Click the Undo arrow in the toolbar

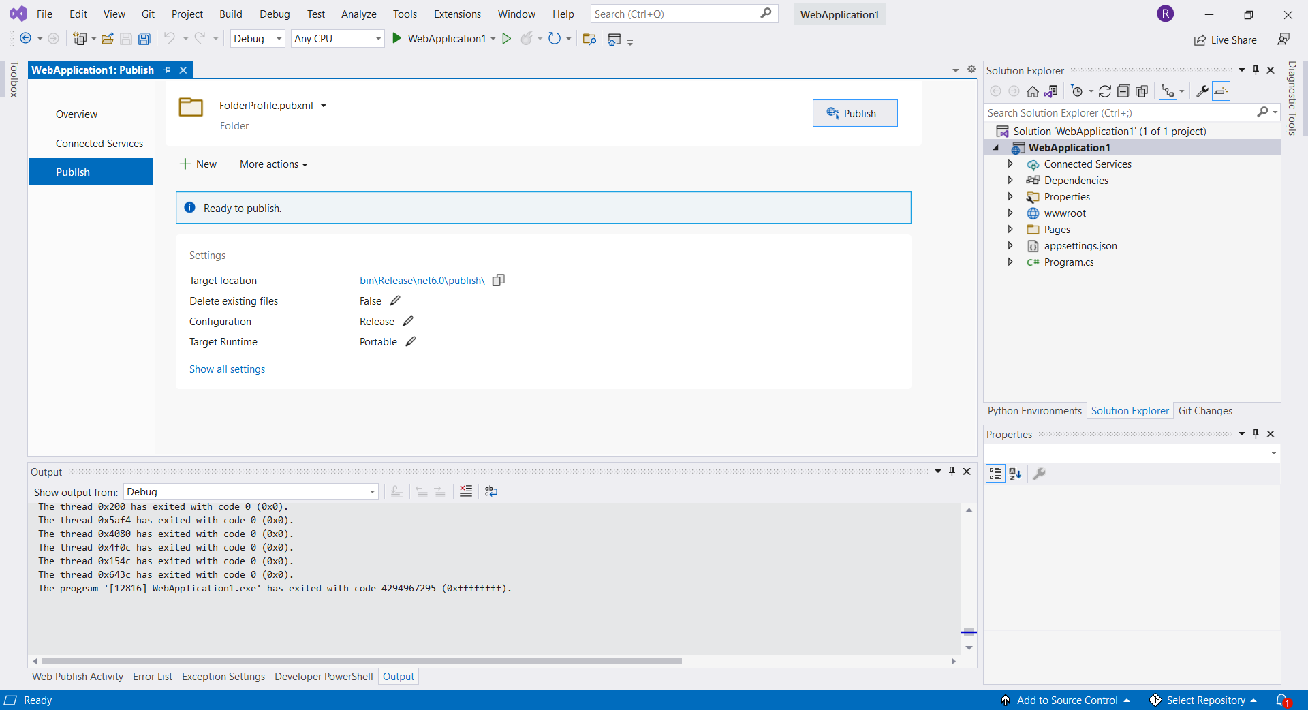point(169,39)
